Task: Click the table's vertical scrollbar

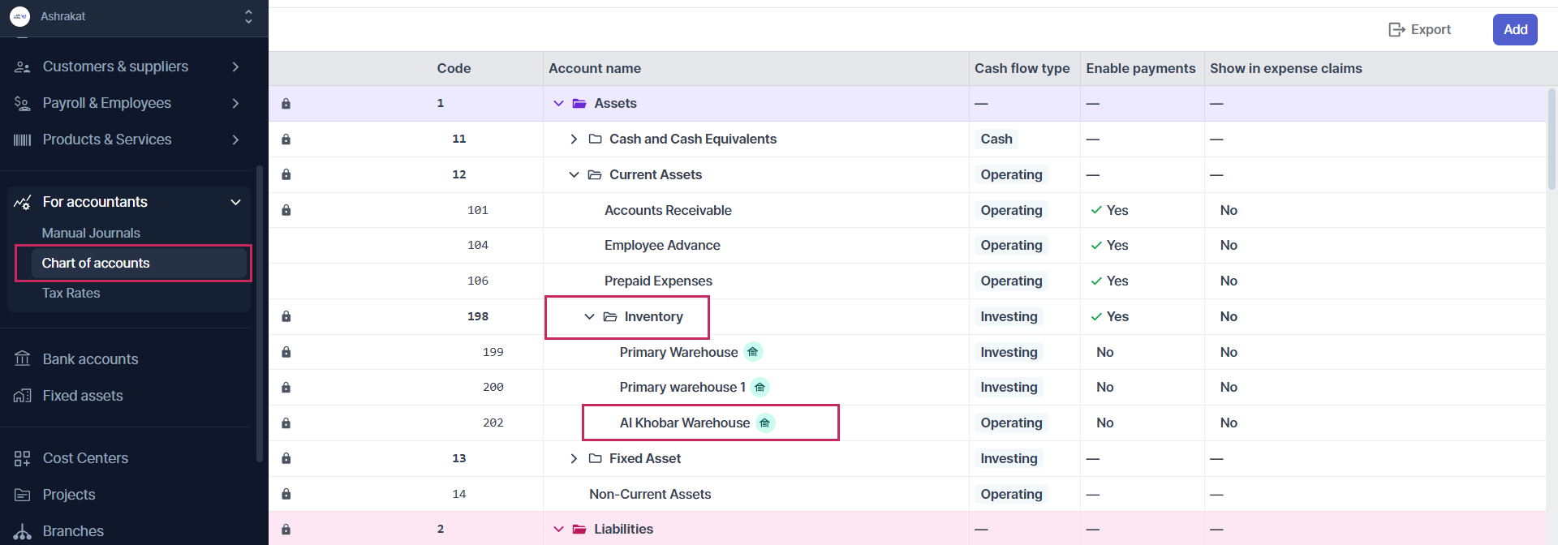Action: click(1552, 138)
